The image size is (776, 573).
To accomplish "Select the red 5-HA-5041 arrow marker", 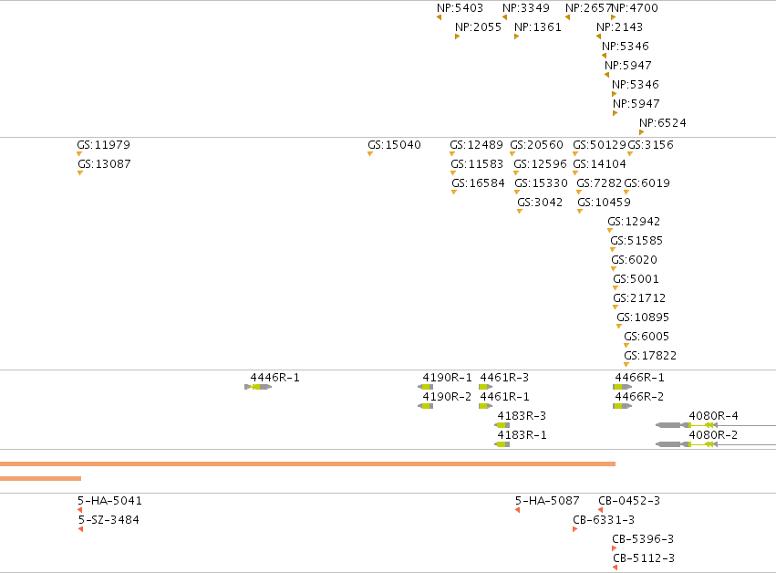I will point(79,510).
